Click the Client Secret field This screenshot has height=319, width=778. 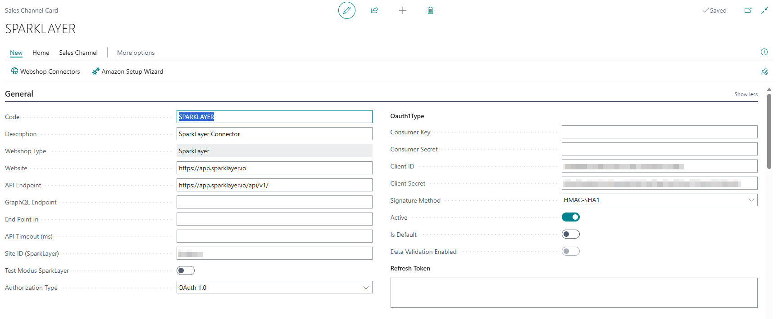pos(660,183)
